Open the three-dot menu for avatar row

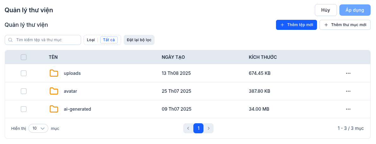[x=348, y=91]
